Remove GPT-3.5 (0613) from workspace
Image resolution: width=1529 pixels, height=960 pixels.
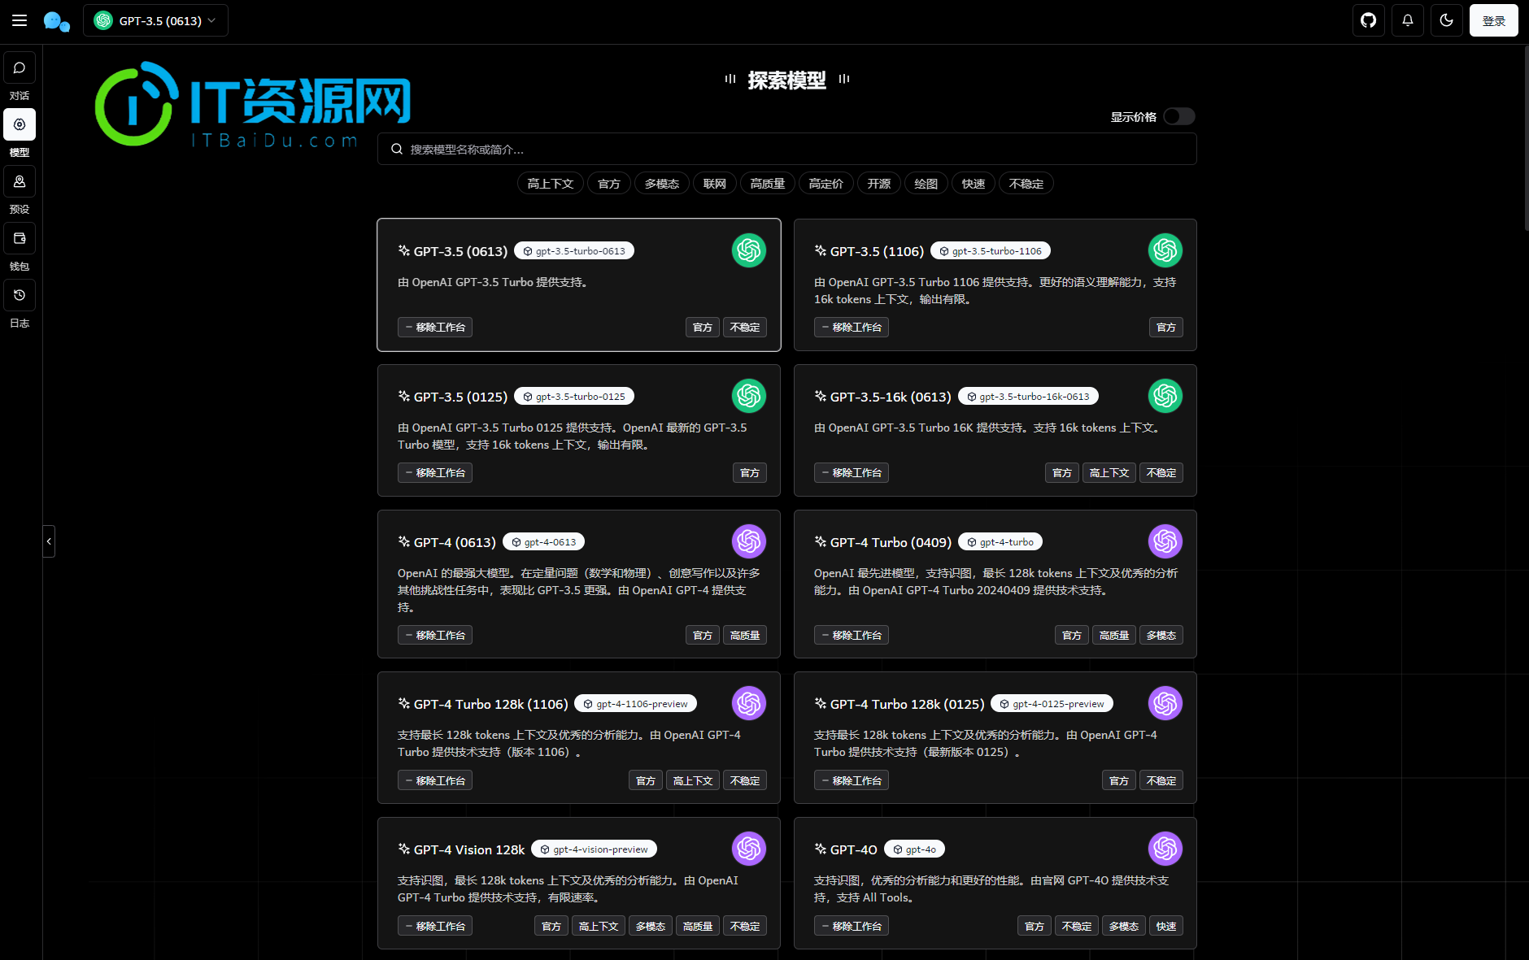coord(435,328)
